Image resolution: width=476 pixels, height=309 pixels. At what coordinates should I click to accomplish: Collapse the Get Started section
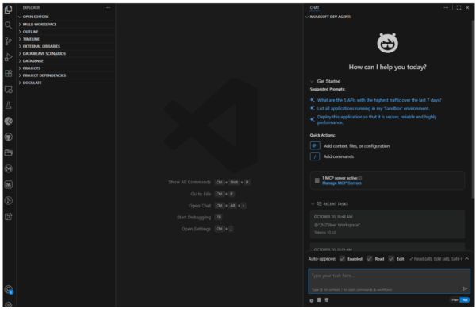325,81
